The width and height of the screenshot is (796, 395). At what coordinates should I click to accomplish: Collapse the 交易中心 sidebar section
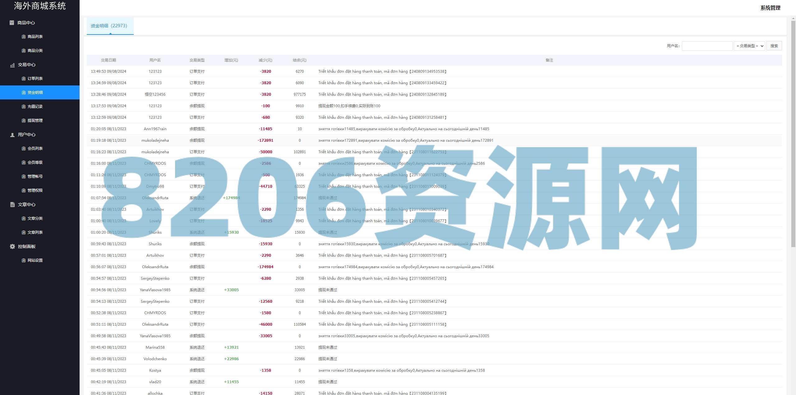(x=27, y=65)
